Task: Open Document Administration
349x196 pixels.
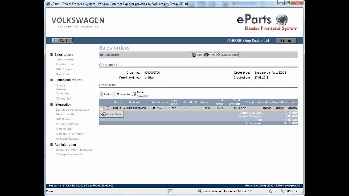Action: (74, 149)
